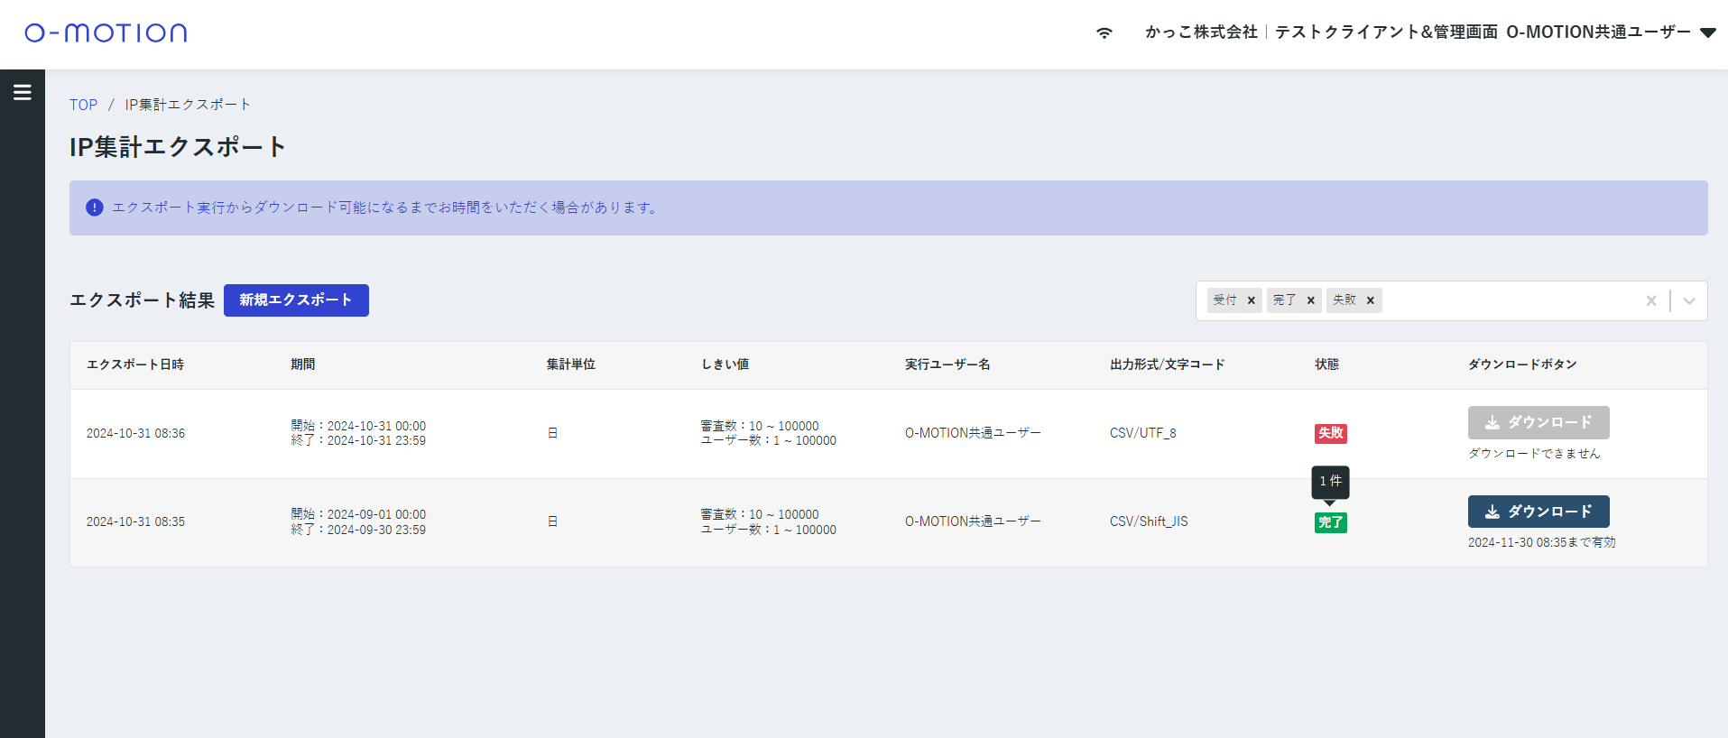Click inside the status filter input field
Image resolution: width=1728 pixels, height=738 pixels.
point(1507,300)
